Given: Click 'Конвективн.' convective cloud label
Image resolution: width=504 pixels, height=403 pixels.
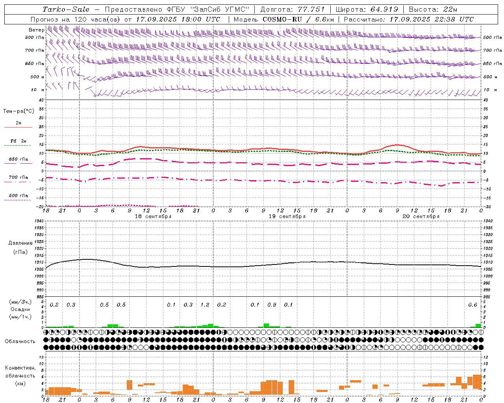Looking at the screenshot, I should coord(20,368).
